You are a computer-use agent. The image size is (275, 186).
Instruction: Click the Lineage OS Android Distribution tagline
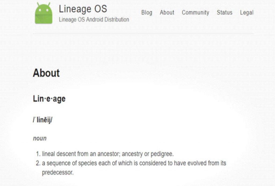[x=94, y=20]
